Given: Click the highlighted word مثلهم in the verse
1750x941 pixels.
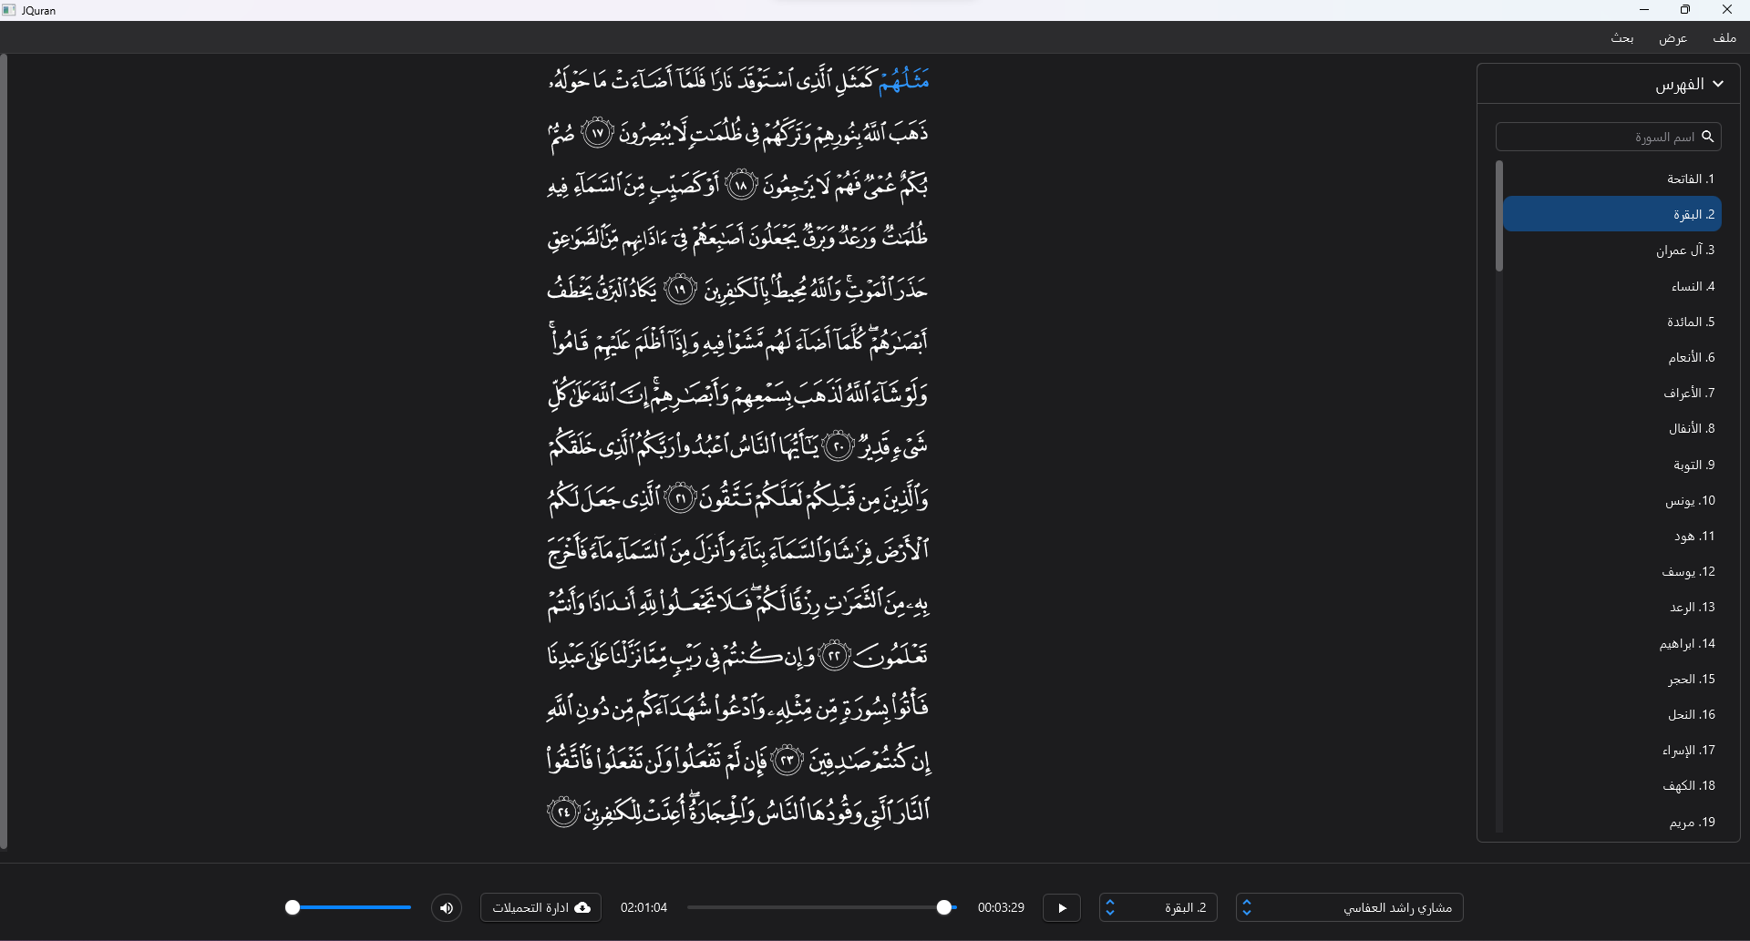Looking at the screenshot, I should (x=904, y=80).
